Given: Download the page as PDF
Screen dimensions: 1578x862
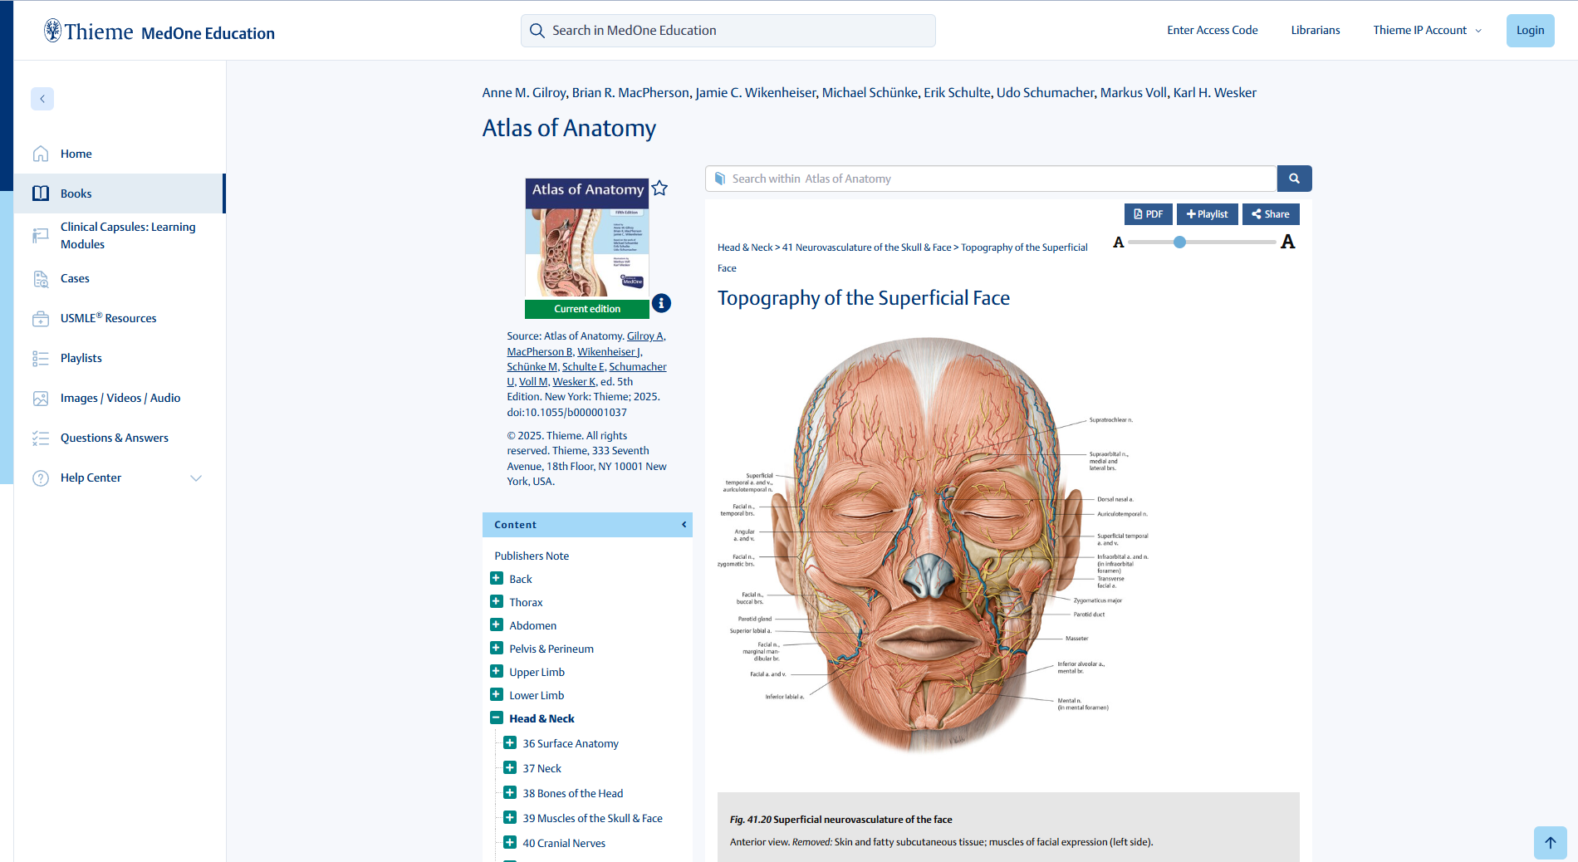Looking at the screenshot, I should point(1148,214).
